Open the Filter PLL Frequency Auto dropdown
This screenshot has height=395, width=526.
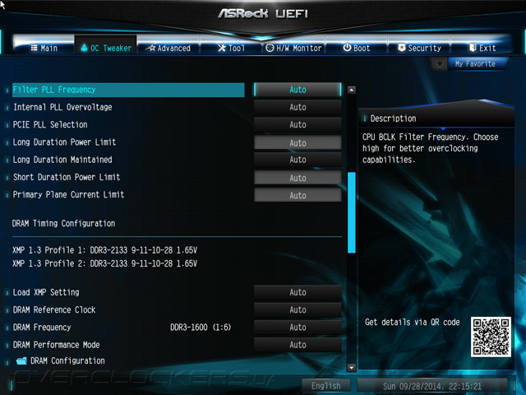pos(298,90)
